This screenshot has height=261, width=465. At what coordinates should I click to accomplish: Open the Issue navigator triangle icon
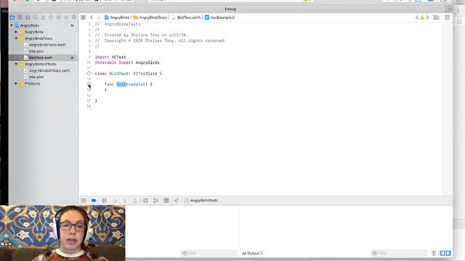tap(44, 17)
